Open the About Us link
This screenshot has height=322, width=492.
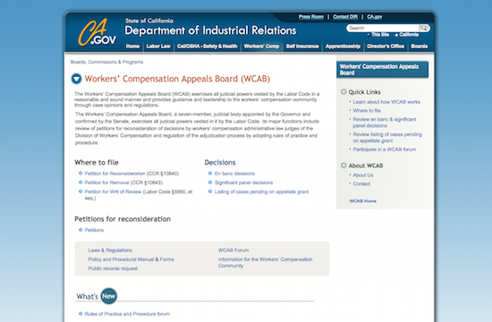[x=363, y=175]
